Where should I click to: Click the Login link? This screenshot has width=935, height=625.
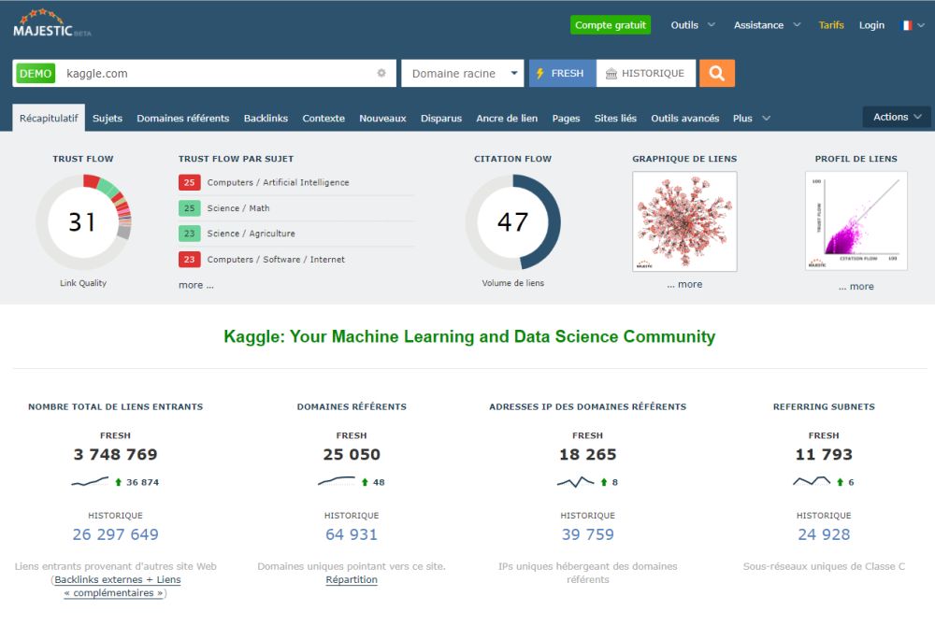point(871,25)
